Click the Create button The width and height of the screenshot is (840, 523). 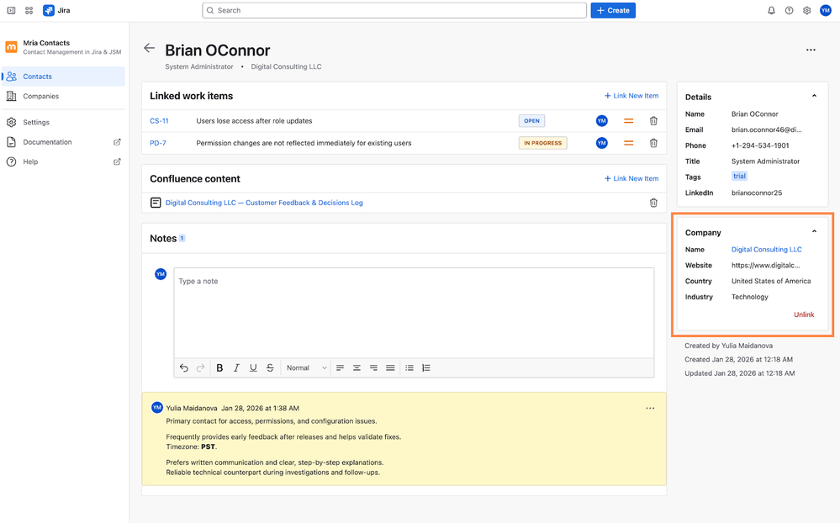[613, 10]
